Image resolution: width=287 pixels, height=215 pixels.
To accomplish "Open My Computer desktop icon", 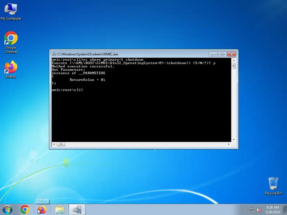I will click(x=11, y=12).
